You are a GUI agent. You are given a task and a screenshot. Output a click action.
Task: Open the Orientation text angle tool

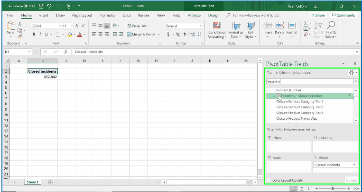coord(115,26)
